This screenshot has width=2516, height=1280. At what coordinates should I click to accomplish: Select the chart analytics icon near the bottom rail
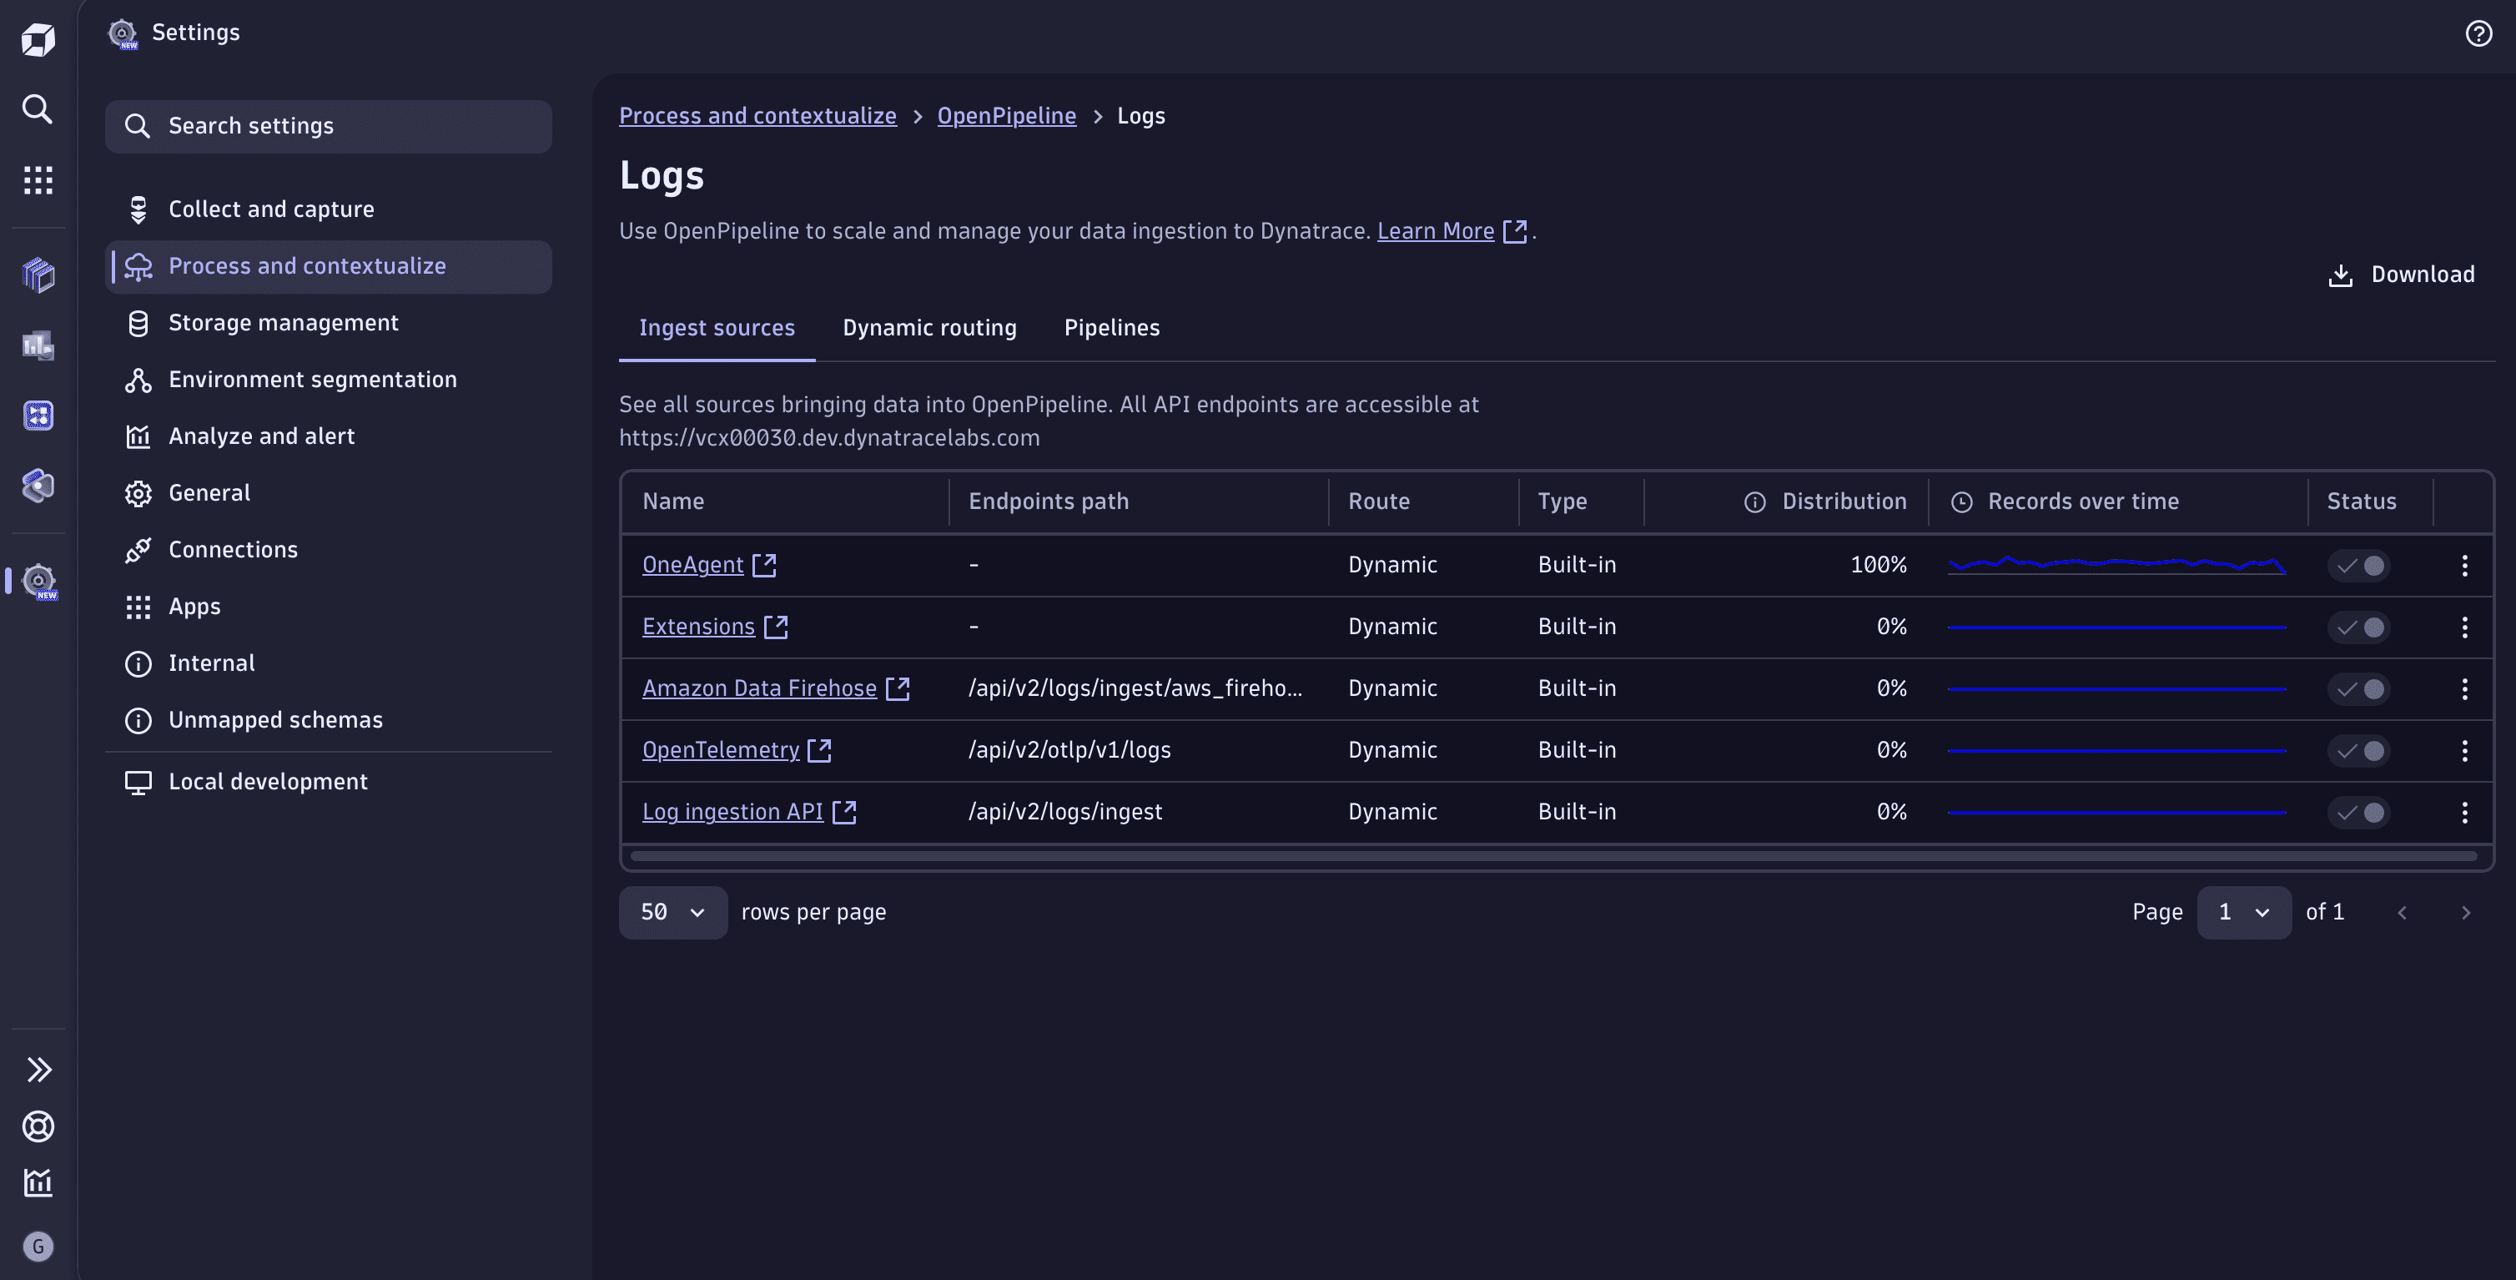(37, 1182)
